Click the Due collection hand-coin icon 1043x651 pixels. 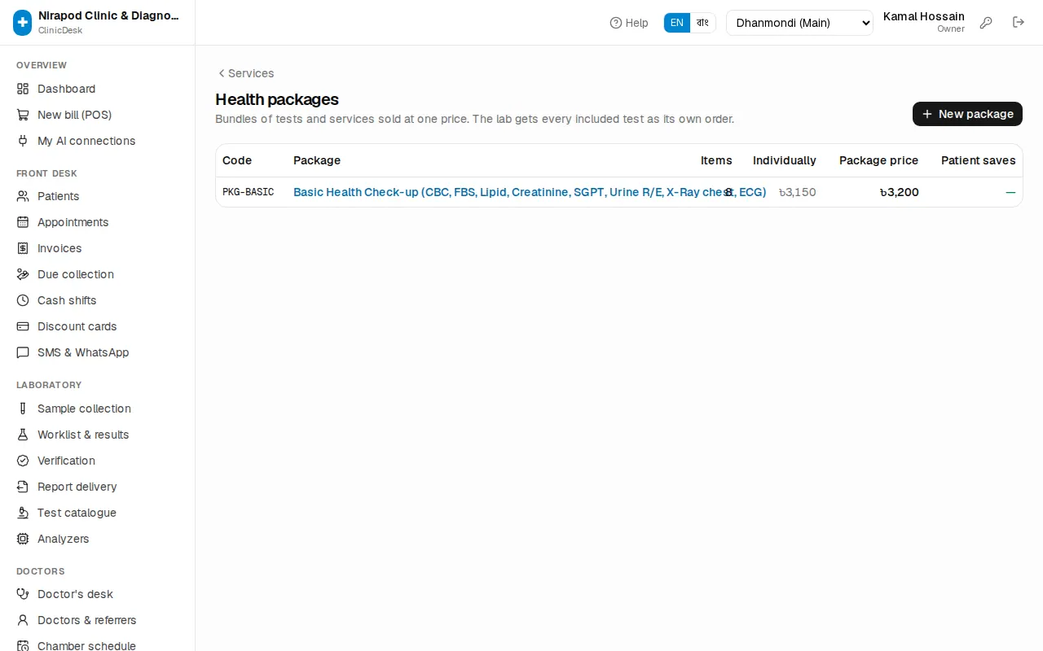click(x=23, y=274)
